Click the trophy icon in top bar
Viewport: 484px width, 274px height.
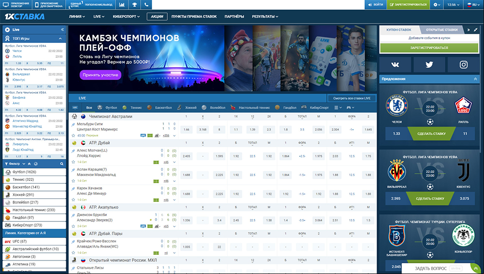click(134, 5)
